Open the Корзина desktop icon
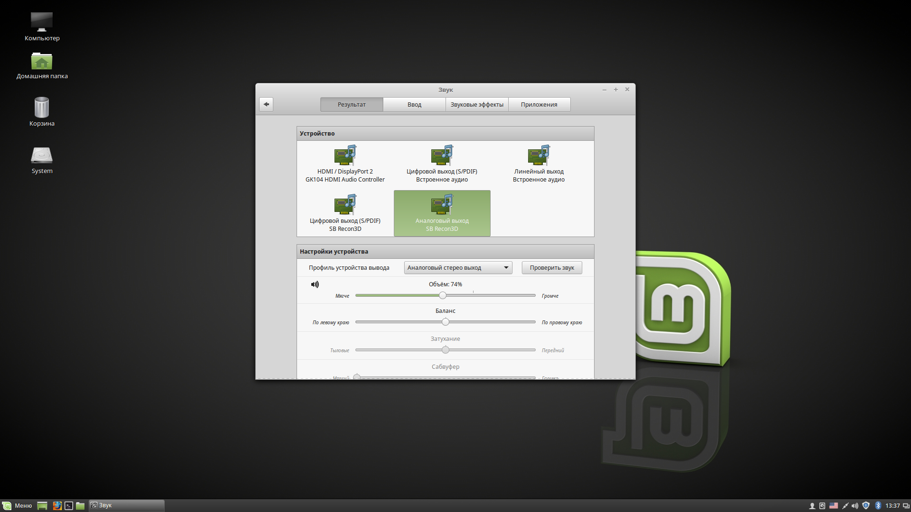 pos(42,111)
